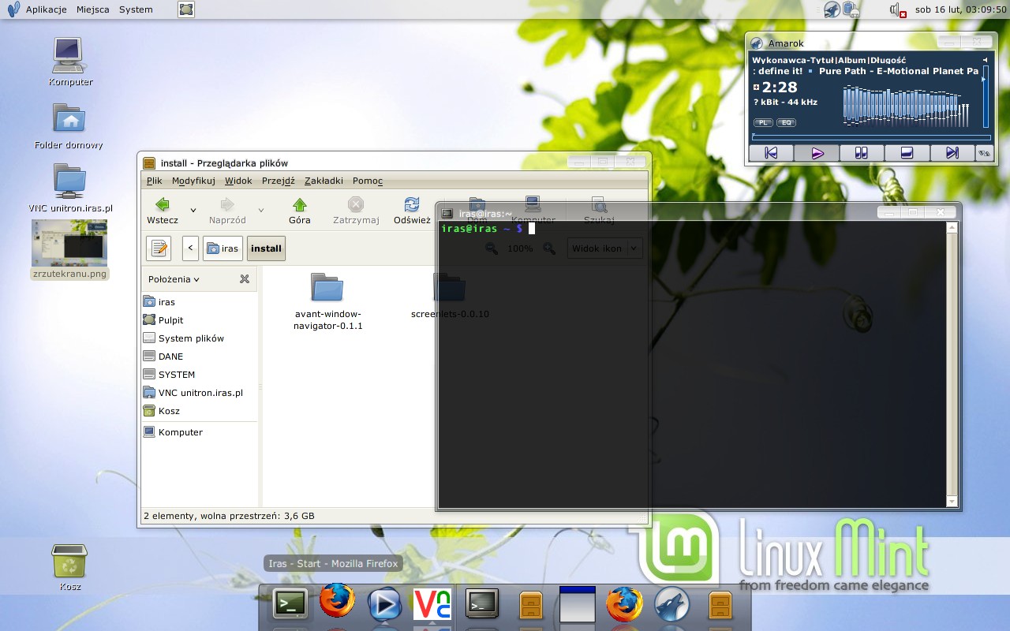Select the 'iras' path bar button
This screenshot has width=1010, height=631.
click(223, 248)
